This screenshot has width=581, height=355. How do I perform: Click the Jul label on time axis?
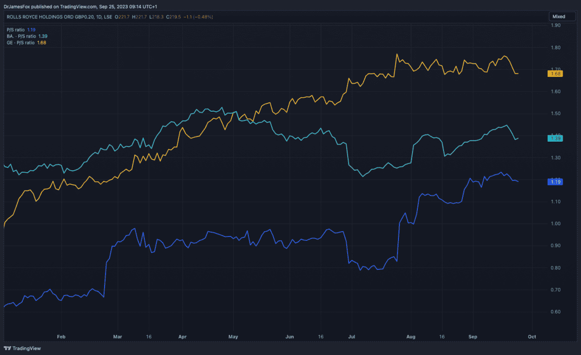(352, 336)
